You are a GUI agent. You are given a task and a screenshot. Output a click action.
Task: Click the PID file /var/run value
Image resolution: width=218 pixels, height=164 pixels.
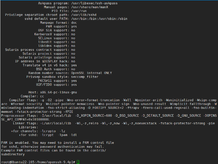pyautogui.click(x=78, y=11)
